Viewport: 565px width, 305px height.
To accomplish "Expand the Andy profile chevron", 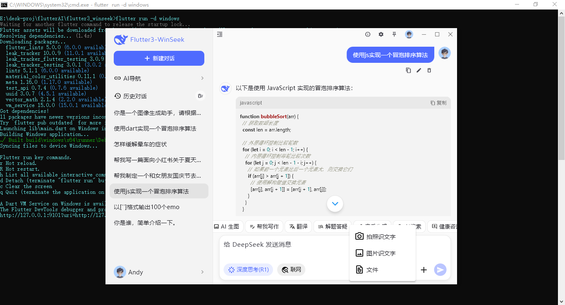I will [202, 272].
